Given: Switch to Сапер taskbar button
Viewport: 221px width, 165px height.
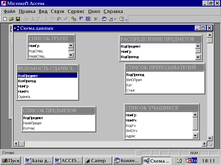Looking at the screenshot, I should coord(98,161).
